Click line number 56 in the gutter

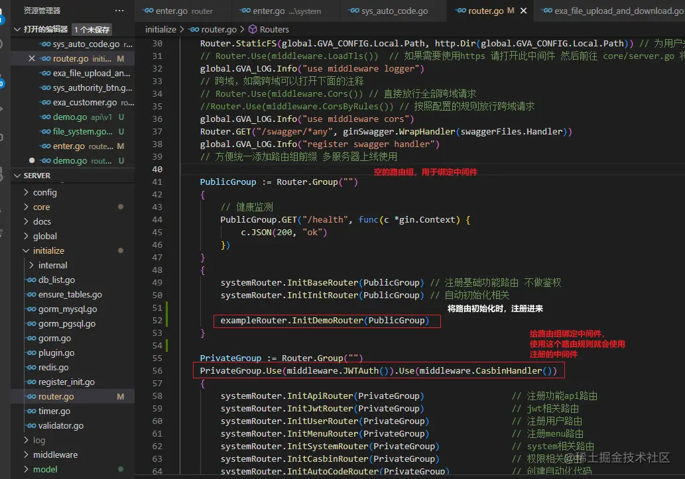pyautogui.click(x=157, y=370)
